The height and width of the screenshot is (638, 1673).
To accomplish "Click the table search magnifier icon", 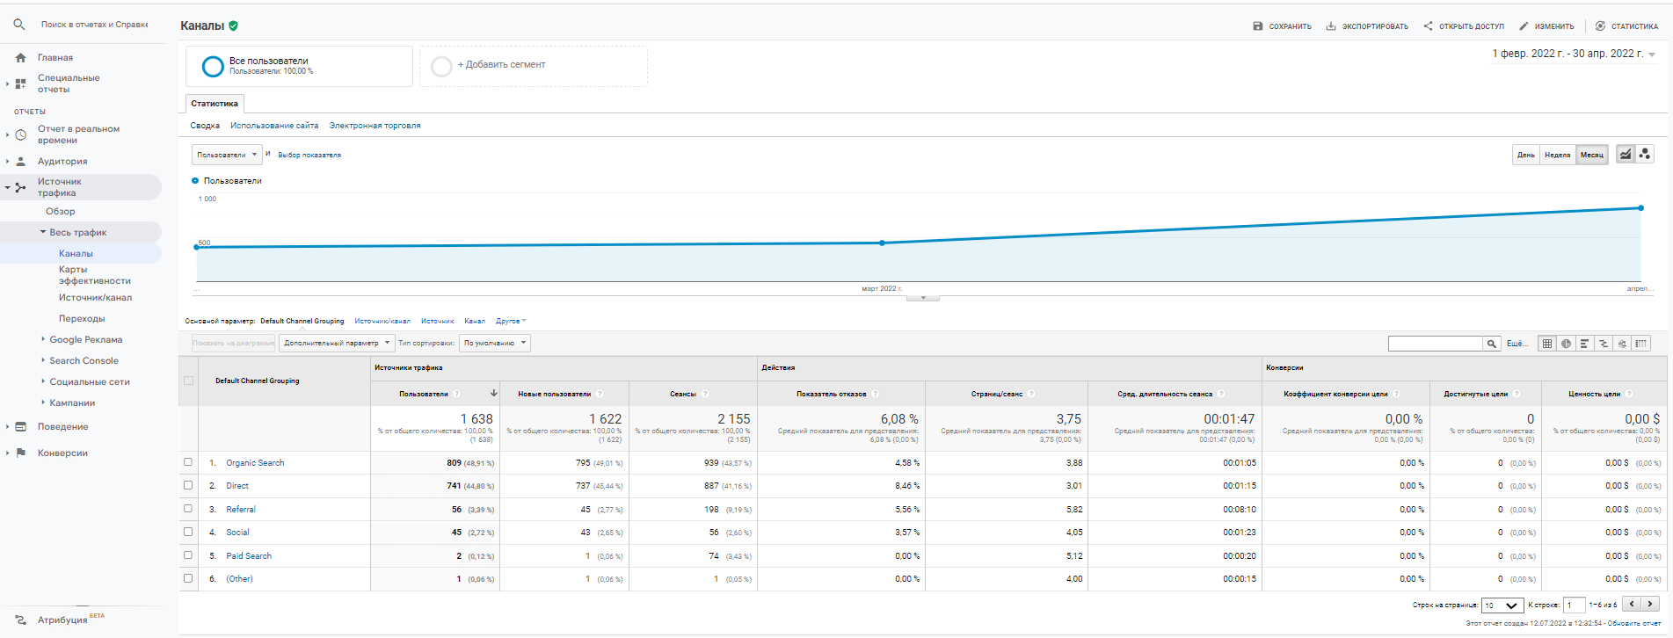I will (1491, 344).
